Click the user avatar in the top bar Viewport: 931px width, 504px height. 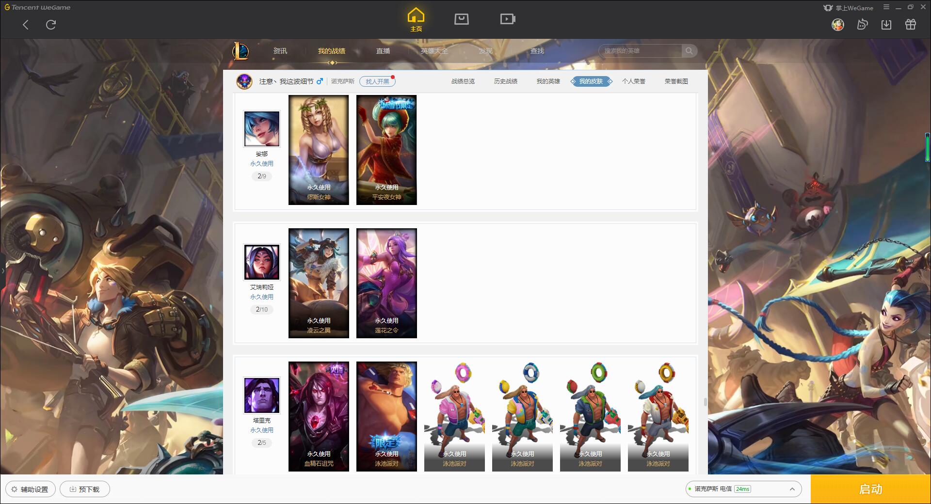click(x=838, y=24)
